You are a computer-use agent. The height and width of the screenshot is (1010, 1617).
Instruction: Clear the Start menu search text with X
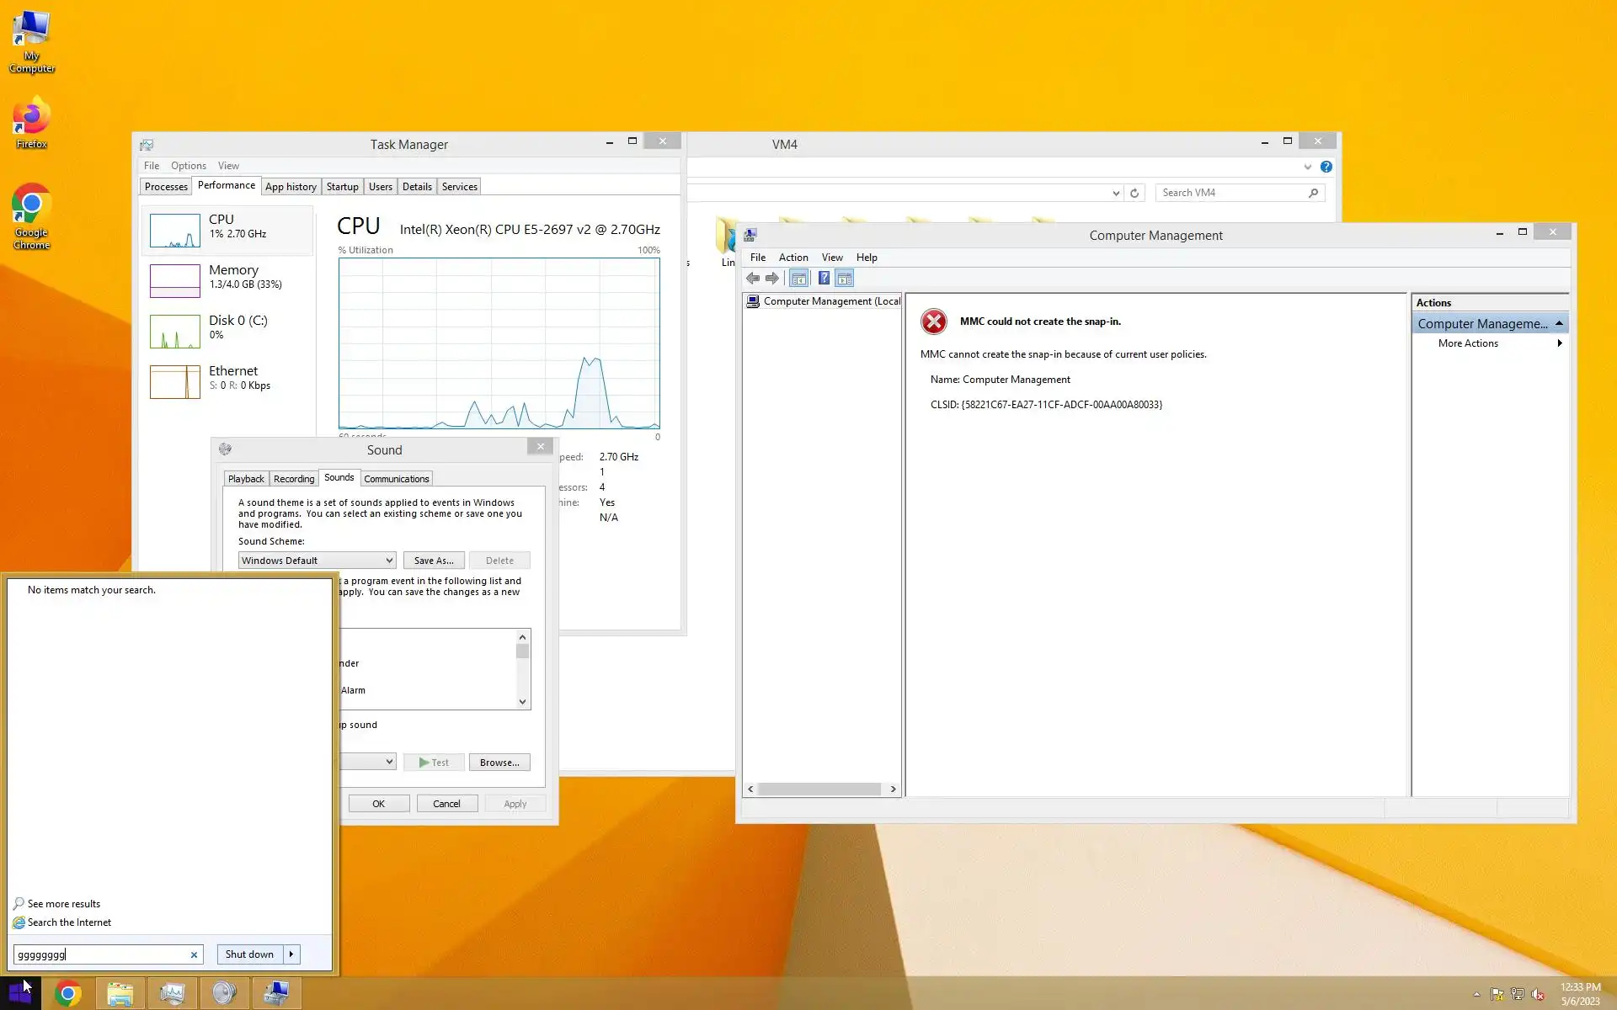coord(194,954)
